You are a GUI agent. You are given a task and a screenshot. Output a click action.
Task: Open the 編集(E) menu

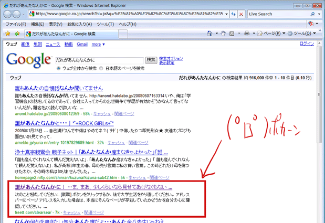[37, 24]
